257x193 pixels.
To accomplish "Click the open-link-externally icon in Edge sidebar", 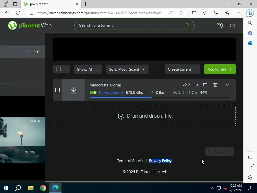I will tap(250, 167).
